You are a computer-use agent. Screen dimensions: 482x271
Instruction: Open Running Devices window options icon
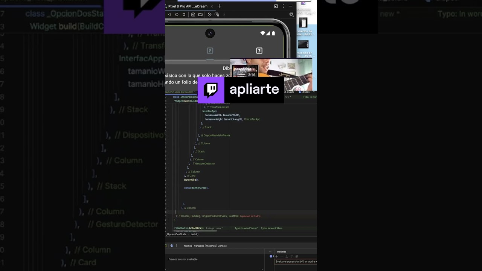pos(276,6)
